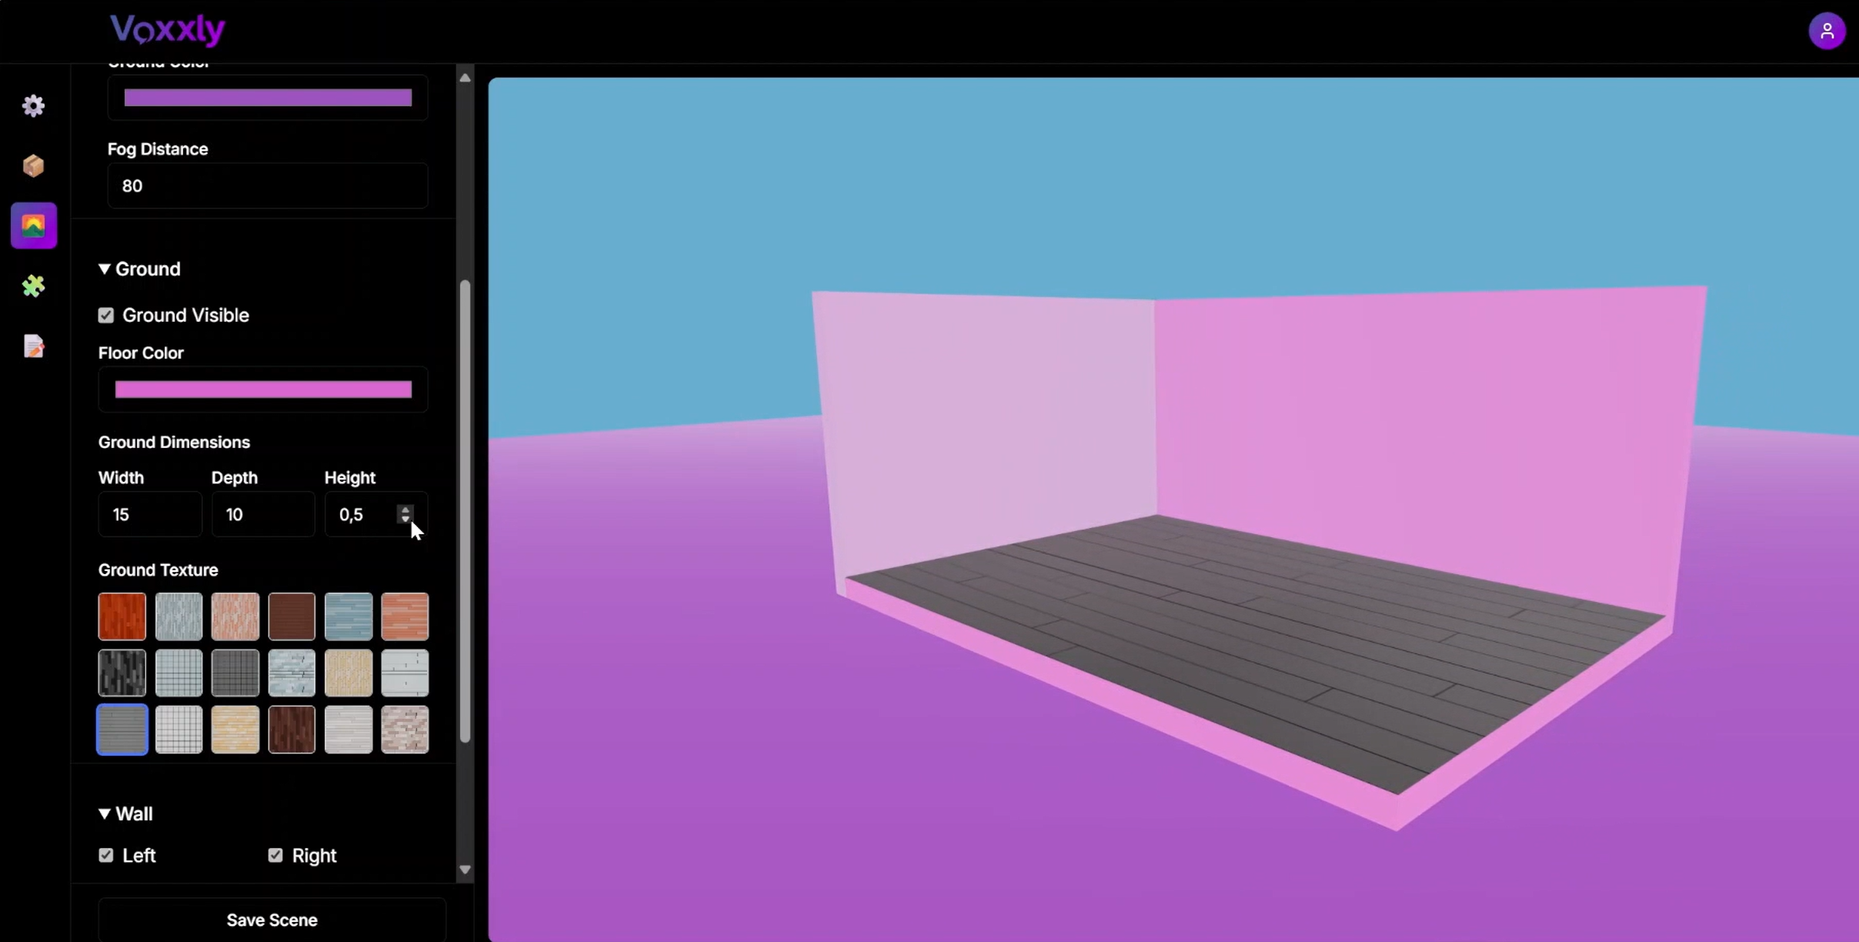The width and height of the screenshot is (1859, 942).
Task: Click the user profile avatar icon
Action: (1826, 32)
